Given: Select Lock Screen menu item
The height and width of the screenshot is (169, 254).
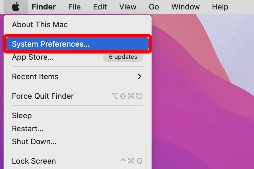Looking at the screenshot, I should click(x=78, y=161).
